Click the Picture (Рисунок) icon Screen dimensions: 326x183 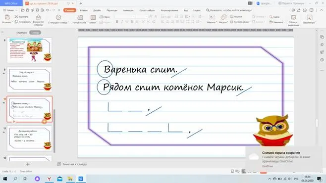231,16
